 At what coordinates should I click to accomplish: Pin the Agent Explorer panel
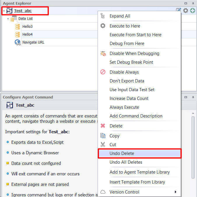pyautogui.click(x=193, y=3)
